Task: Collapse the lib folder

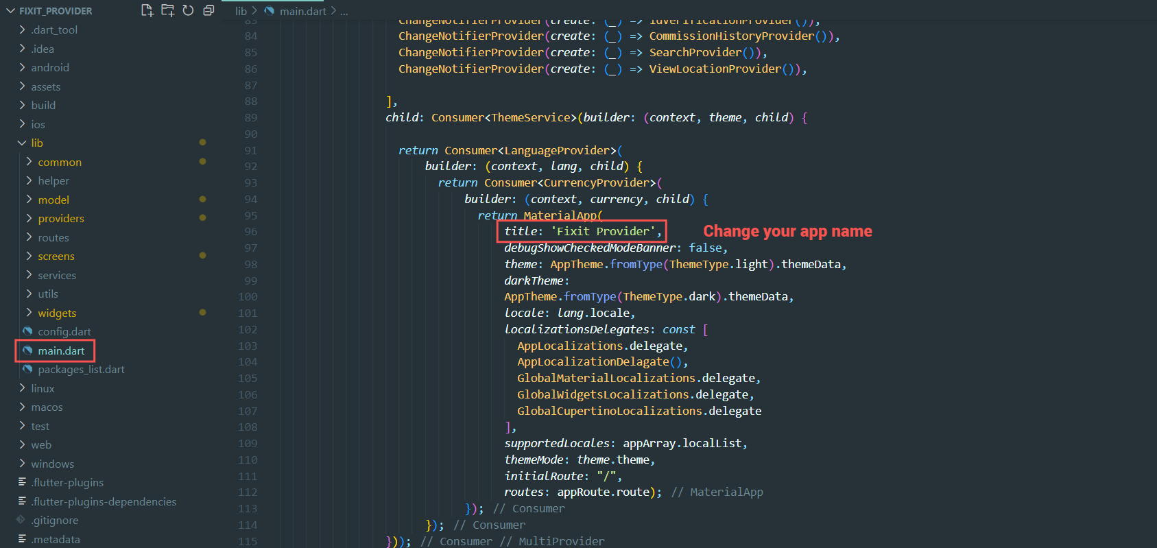Action: pyautogui.click(x=22, y=143)
